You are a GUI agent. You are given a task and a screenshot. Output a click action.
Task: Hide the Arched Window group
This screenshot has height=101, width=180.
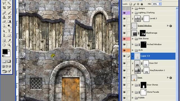pos(124,45)
